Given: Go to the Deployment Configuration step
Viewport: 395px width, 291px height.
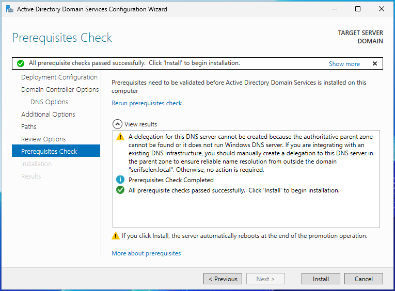Looking at the screenshot, I should tap(59, 77).
